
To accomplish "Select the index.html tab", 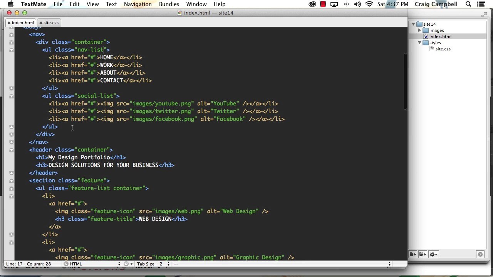I will (x=21, y=23).
